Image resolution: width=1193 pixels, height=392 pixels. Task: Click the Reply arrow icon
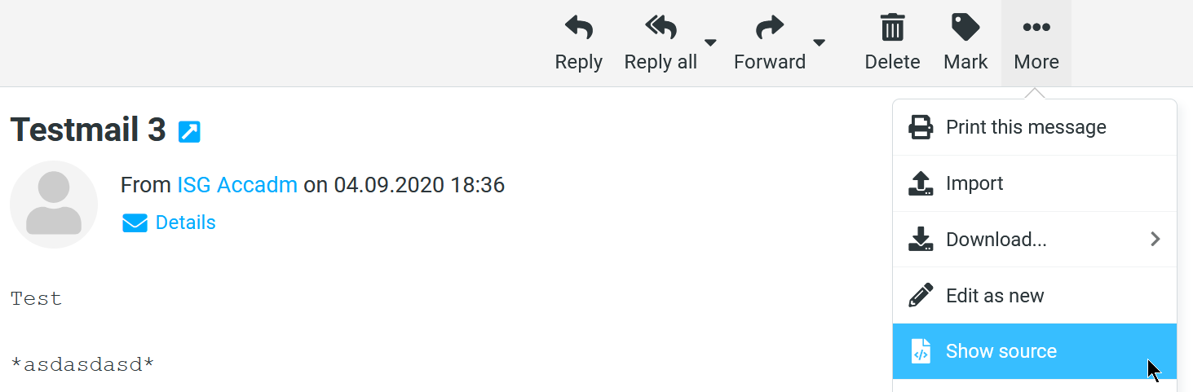(x=579, y=28)
